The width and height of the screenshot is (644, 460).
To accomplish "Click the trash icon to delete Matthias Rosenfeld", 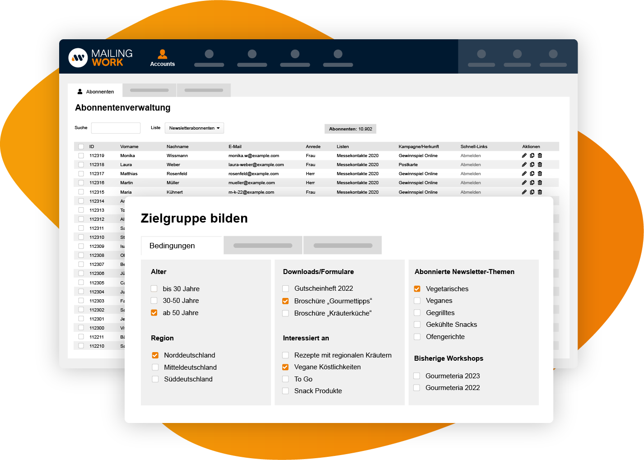I will pyautogui.click(x=540, y=173).
